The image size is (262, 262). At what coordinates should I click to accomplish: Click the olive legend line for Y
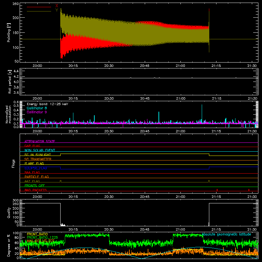39,11
